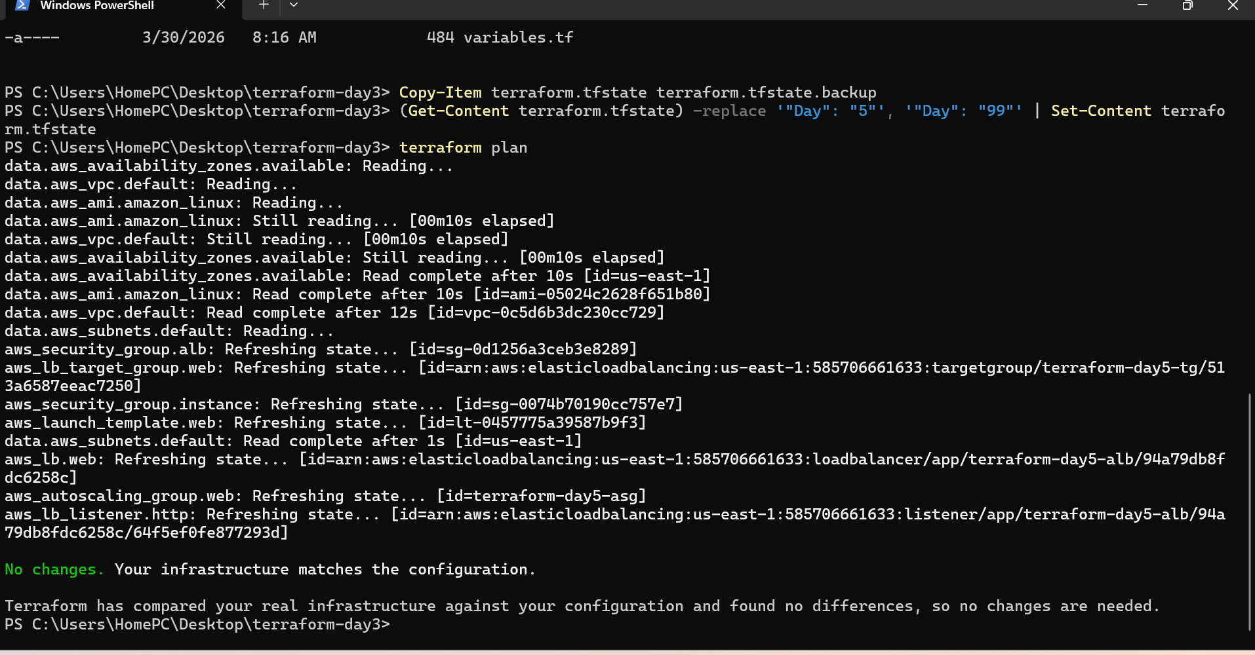This screenshot has width=1255, height=655.
Task: Close the Windows PowerShell tab
Action: click(x=221, y=5)
